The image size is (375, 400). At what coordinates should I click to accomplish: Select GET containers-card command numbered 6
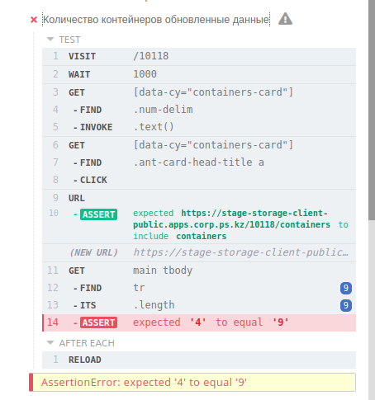click(199, 145)
